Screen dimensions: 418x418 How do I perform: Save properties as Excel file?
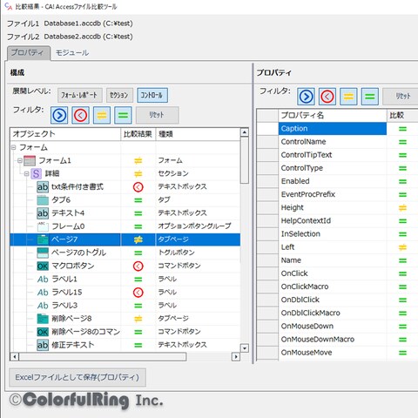coord(78,377)
